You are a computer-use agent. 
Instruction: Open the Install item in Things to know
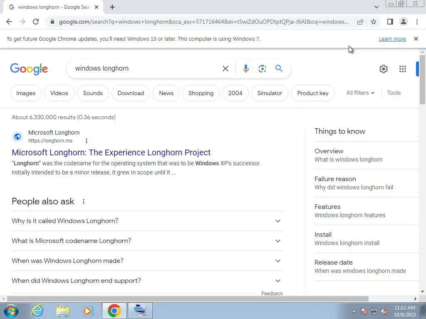point(367,239)
